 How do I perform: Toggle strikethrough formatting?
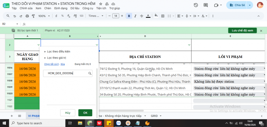pos(141,16)
